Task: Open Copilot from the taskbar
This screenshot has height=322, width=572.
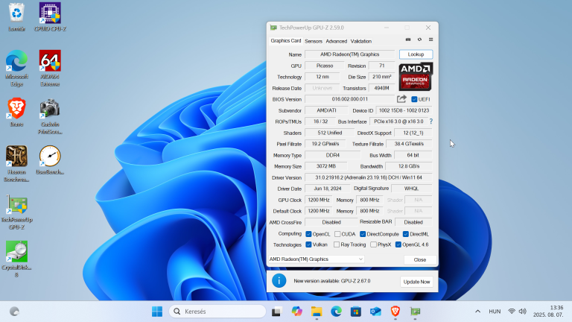Action: tap(296, 312)
